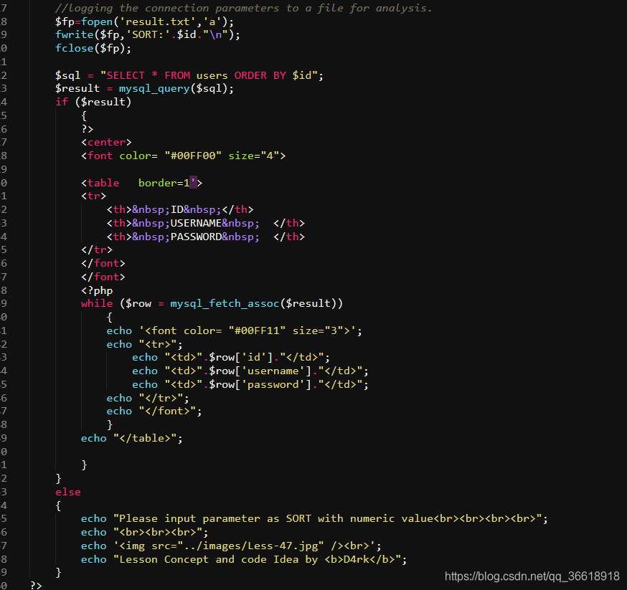Click the SELECT * FROM users query line

[x=189, y=75]
